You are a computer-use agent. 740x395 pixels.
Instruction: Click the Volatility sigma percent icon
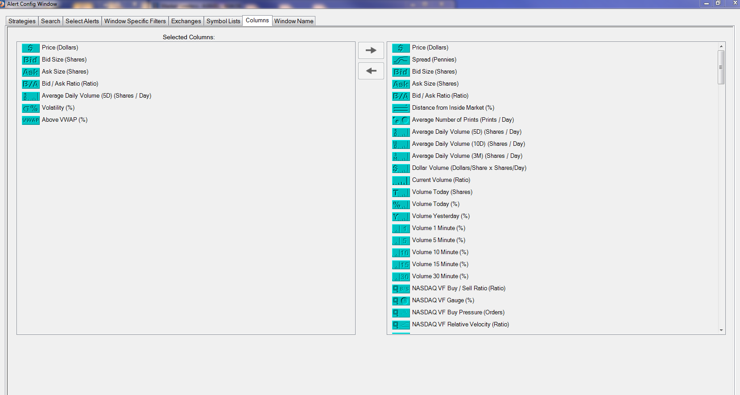coord(31,108)
